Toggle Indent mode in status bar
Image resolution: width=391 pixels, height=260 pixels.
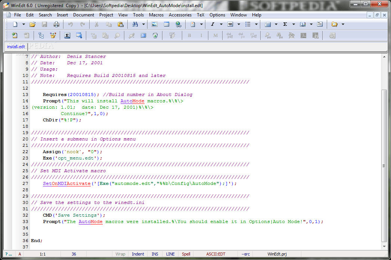point(138,254)
